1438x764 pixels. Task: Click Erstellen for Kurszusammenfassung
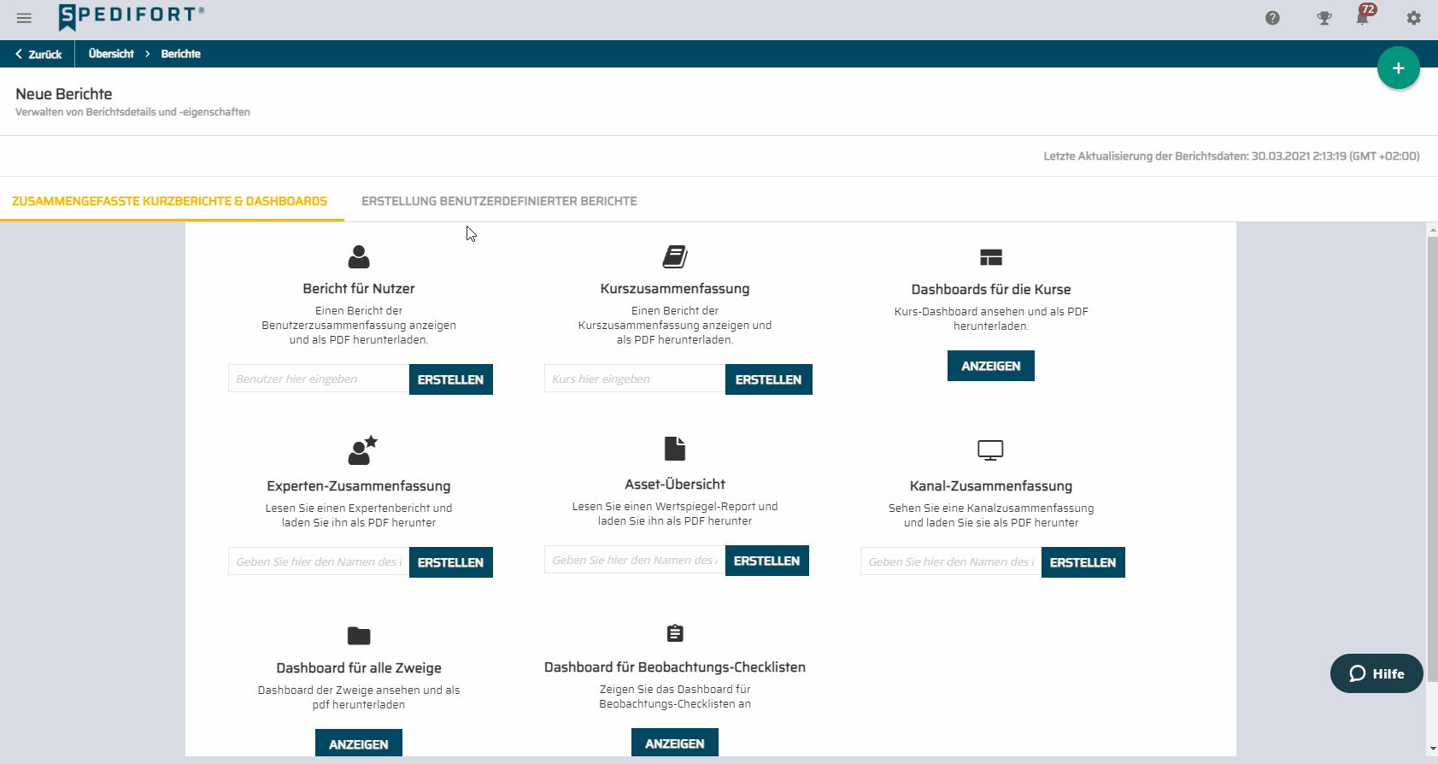pos(769,379)
